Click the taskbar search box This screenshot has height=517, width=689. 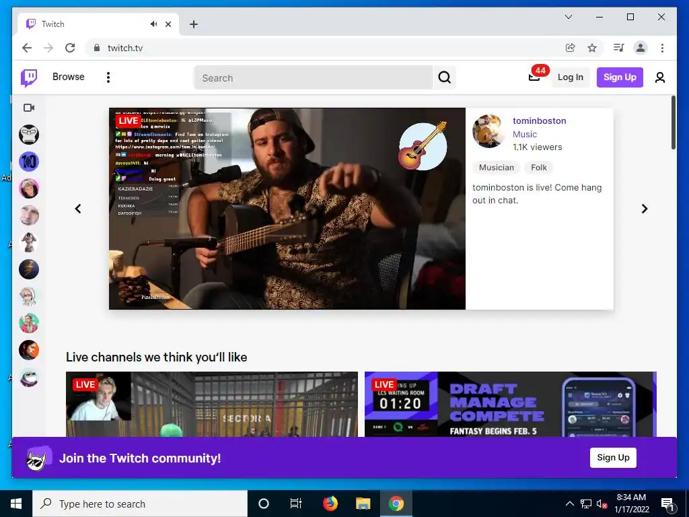(140, 504)
